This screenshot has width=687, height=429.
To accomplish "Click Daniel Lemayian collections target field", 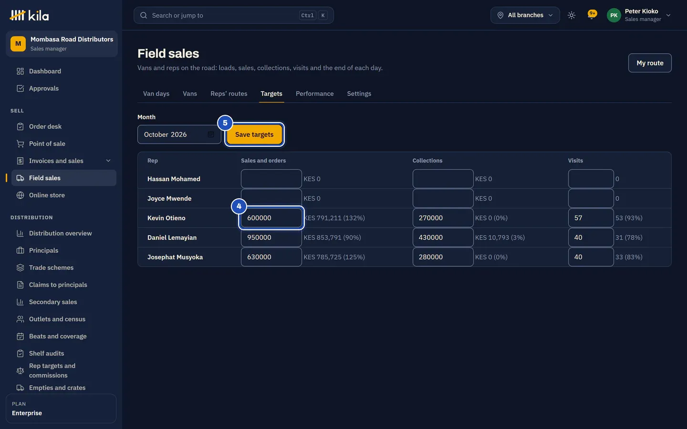I will (443, 237).
